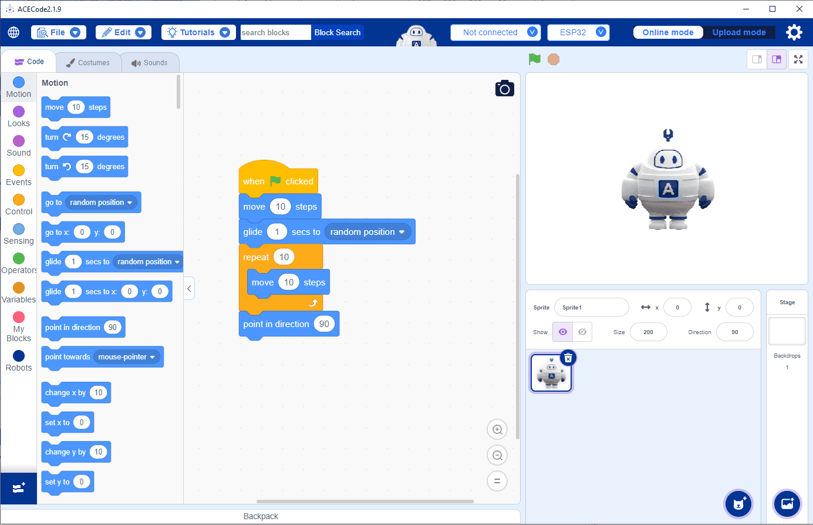Select the Sound blocks category

tap(18, 146)
